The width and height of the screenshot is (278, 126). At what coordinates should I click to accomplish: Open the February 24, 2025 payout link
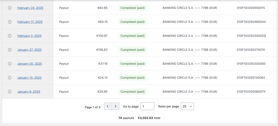30,8
